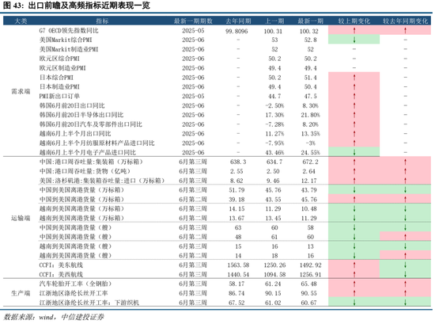Select the figure title 出口前瞻及高频指标近期表现一览
Viewport: 435px width, 324px height.
click(89, 6)
